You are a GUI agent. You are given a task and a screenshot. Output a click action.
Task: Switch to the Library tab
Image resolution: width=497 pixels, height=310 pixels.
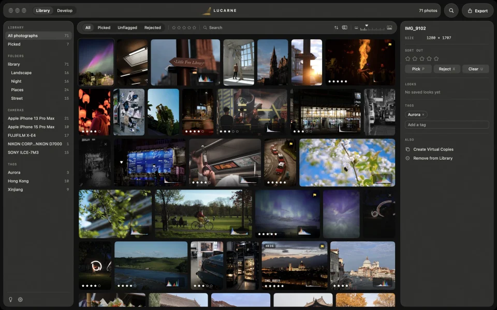click(x=43, y=10)
